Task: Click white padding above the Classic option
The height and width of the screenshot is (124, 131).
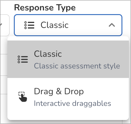Action: pos(68,39)
